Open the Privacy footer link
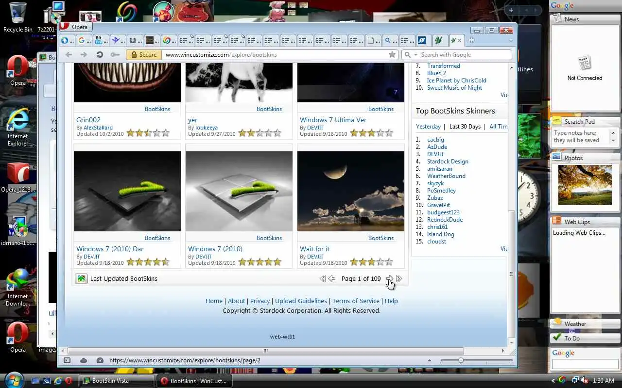The width and height of the screenshot is (622, 388). click(x=260, y=301)
